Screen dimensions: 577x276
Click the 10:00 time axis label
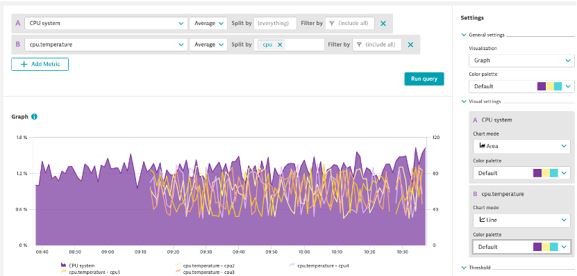(304, 252)
